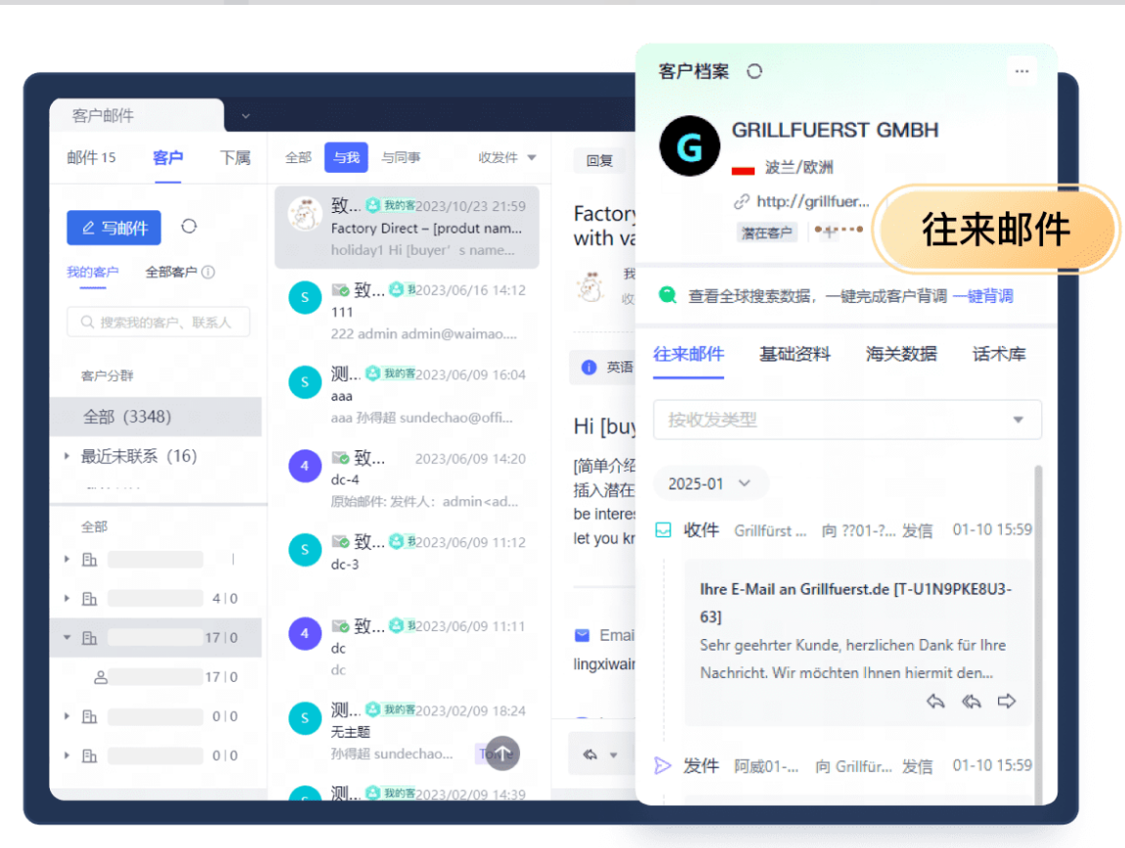Click sender avatar of Factory Direct email
This screenshot has height=848, width=1125.
tap(305, 214)
